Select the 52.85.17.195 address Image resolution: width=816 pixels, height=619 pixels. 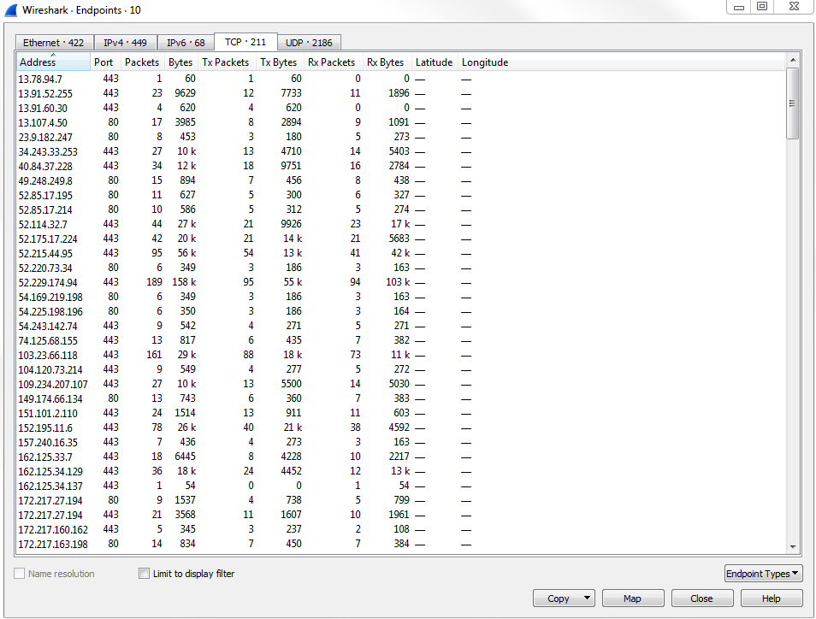coord(45,196)
